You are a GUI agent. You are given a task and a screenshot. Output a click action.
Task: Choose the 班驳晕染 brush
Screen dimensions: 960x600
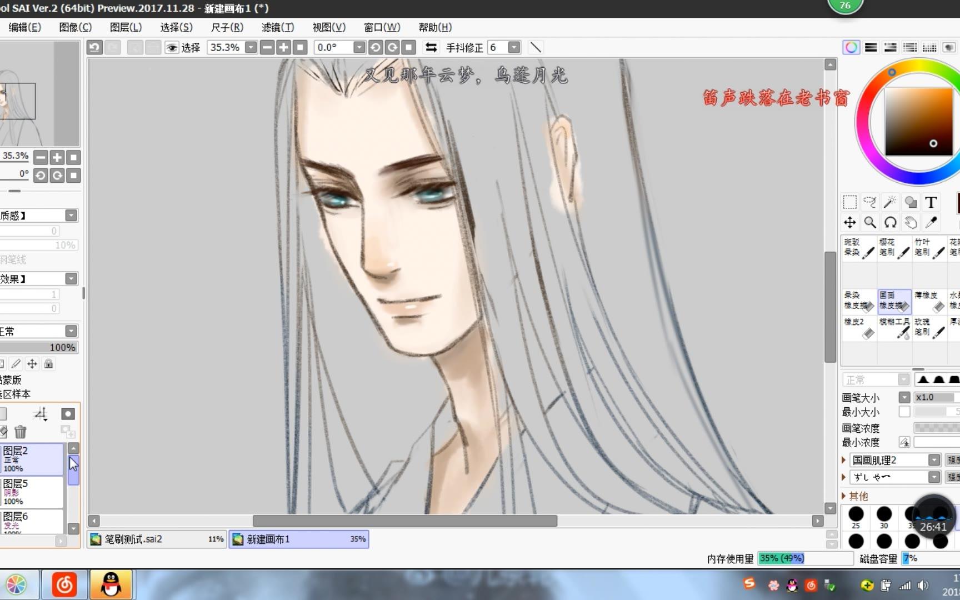(x=859, y=248)
